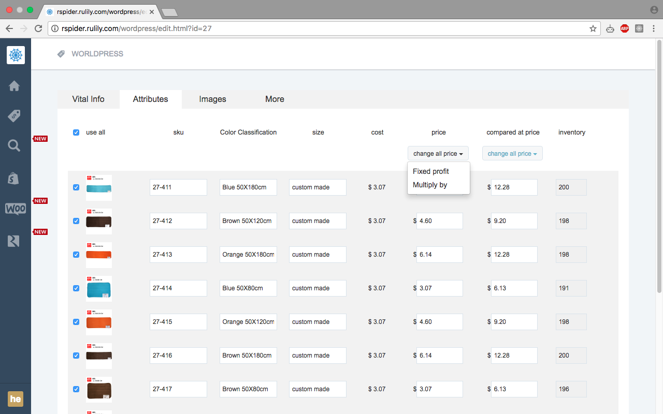Bookmark the page with the star icon

tap(593, 28)
